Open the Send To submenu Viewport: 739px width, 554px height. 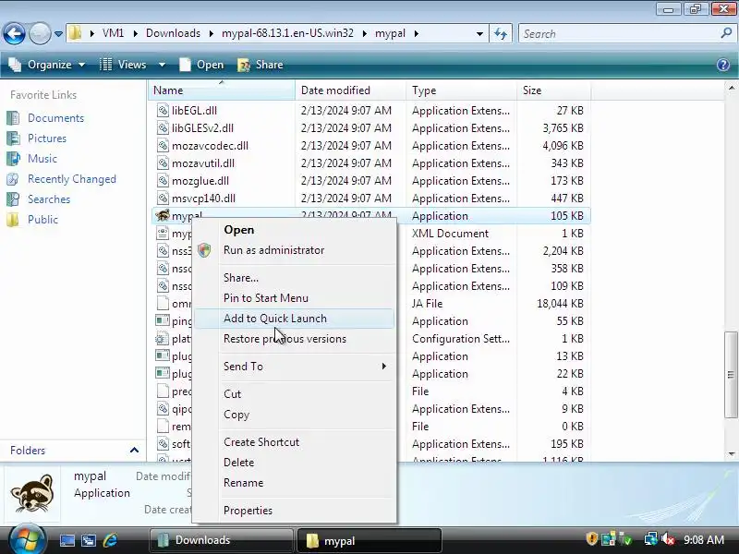(294, 366)
